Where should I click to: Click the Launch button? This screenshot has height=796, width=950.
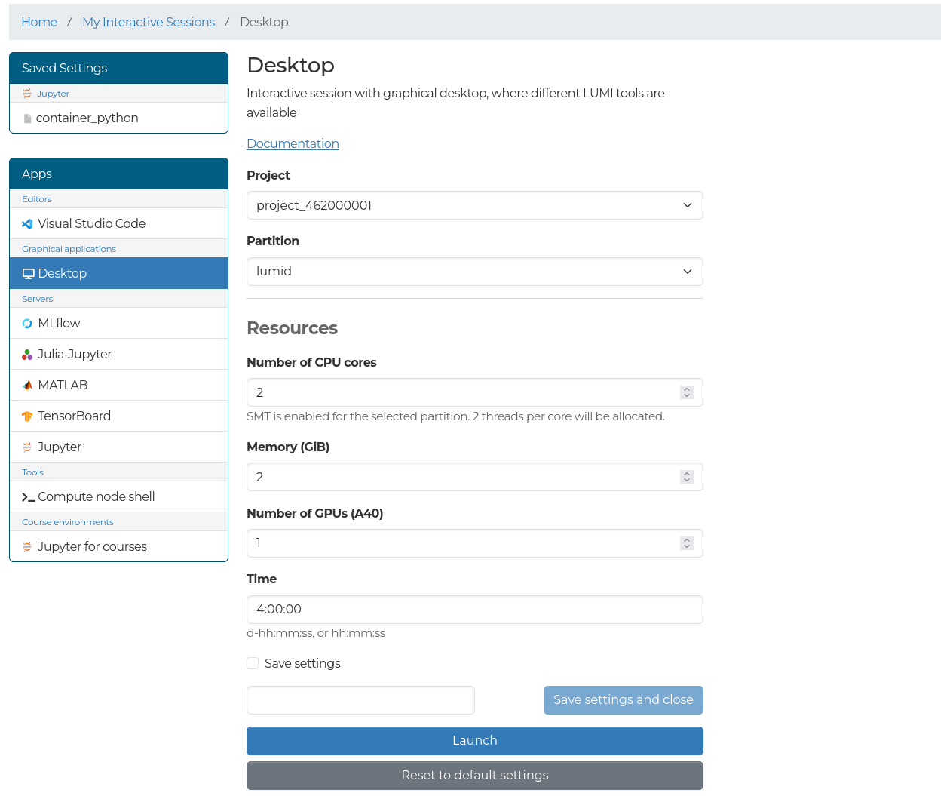[x=474, y=740]
